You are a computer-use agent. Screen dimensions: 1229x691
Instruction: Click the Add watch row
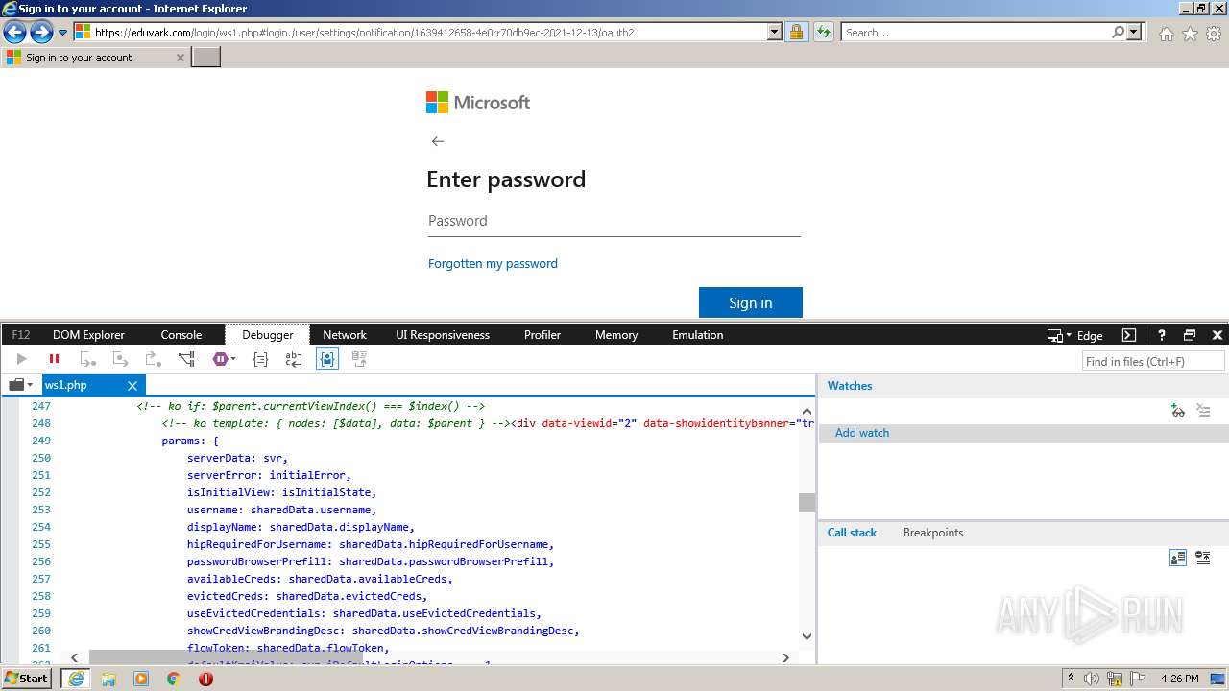point(1024,433)
